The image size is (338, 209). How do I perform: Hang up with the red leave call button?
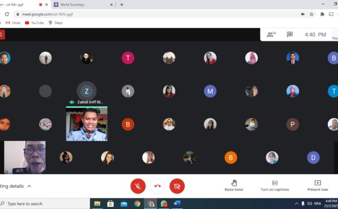(158, 186)
